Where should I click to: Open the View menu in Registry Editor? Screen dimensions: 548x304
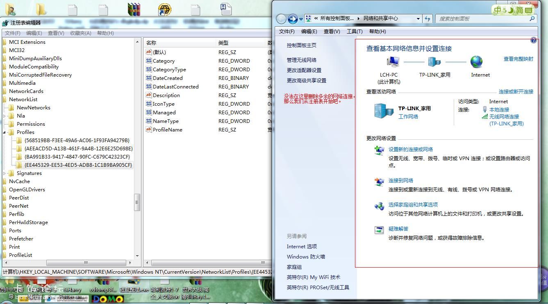pos(56,33)
